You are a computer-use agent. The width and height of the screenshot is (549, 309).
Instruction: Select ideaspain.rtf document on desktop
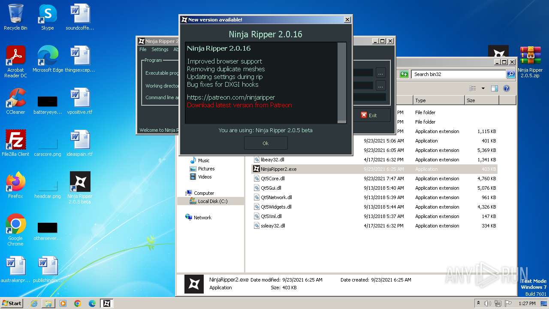click(80, 144)
